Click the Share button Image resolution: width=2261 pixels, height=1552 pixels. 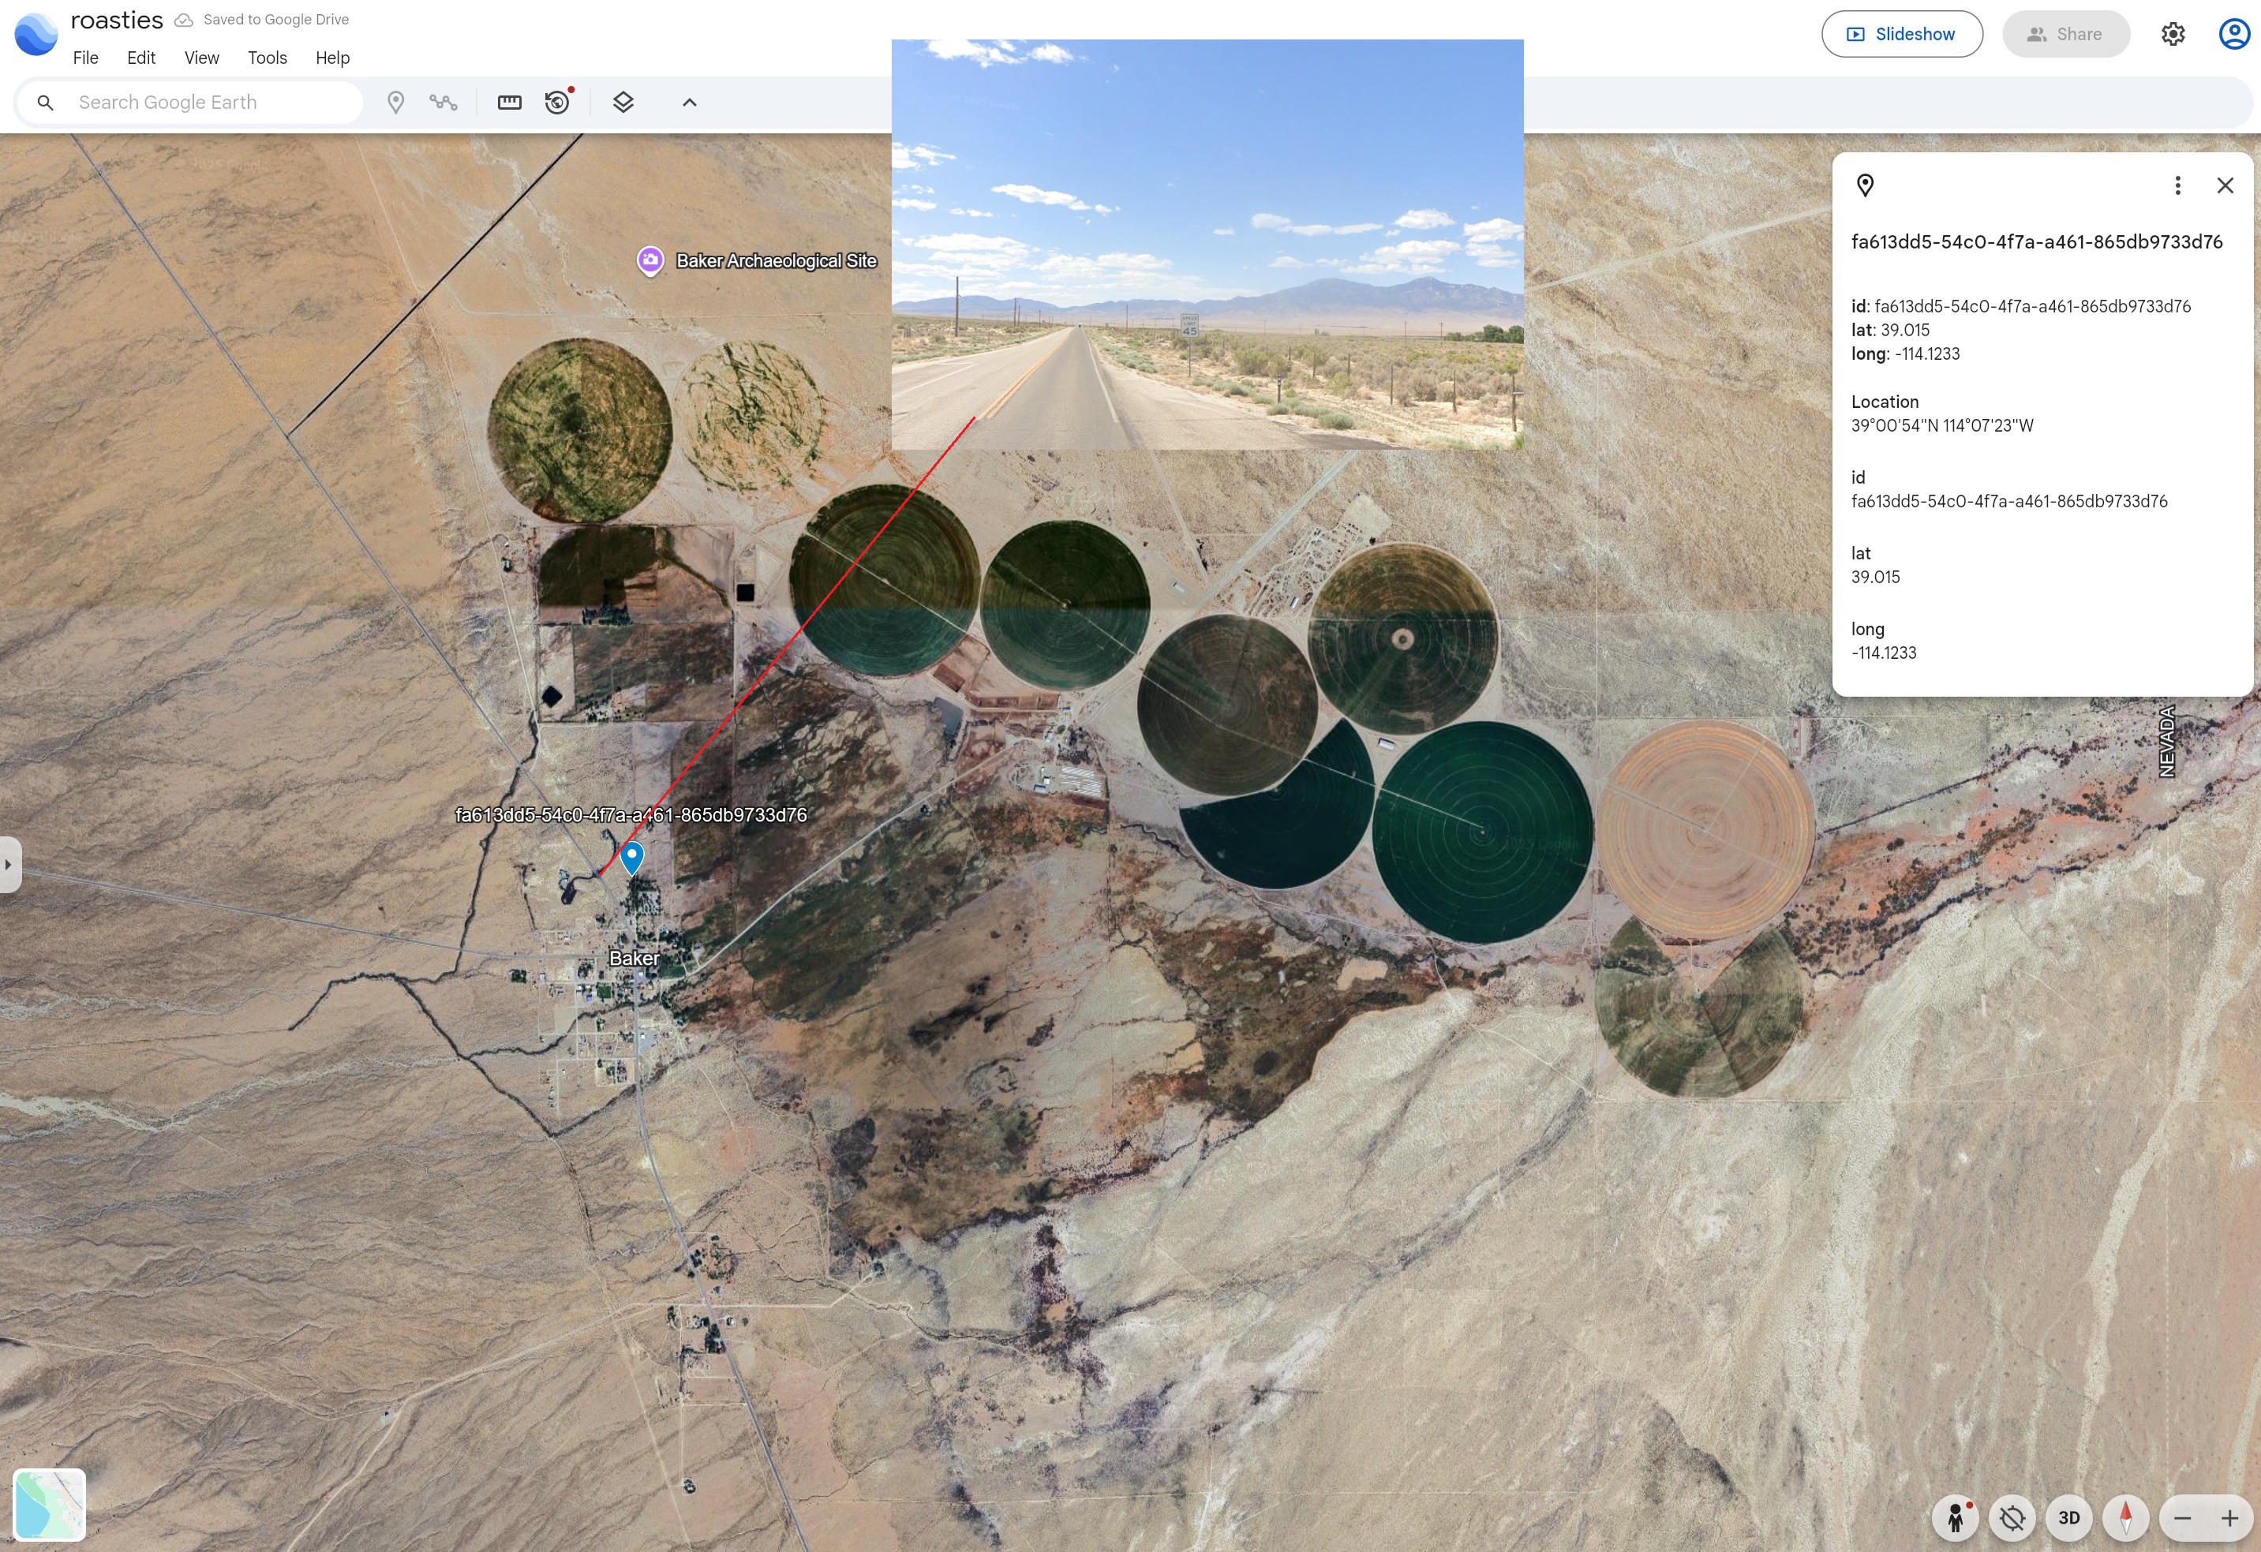(2065, 34)
